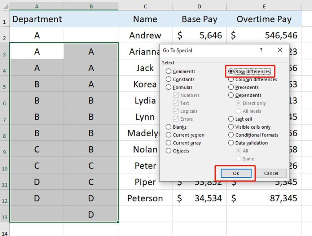This screenshot has height=236, width=312.
Task: Click base pay cell 5,646
Action: (199, 35)
